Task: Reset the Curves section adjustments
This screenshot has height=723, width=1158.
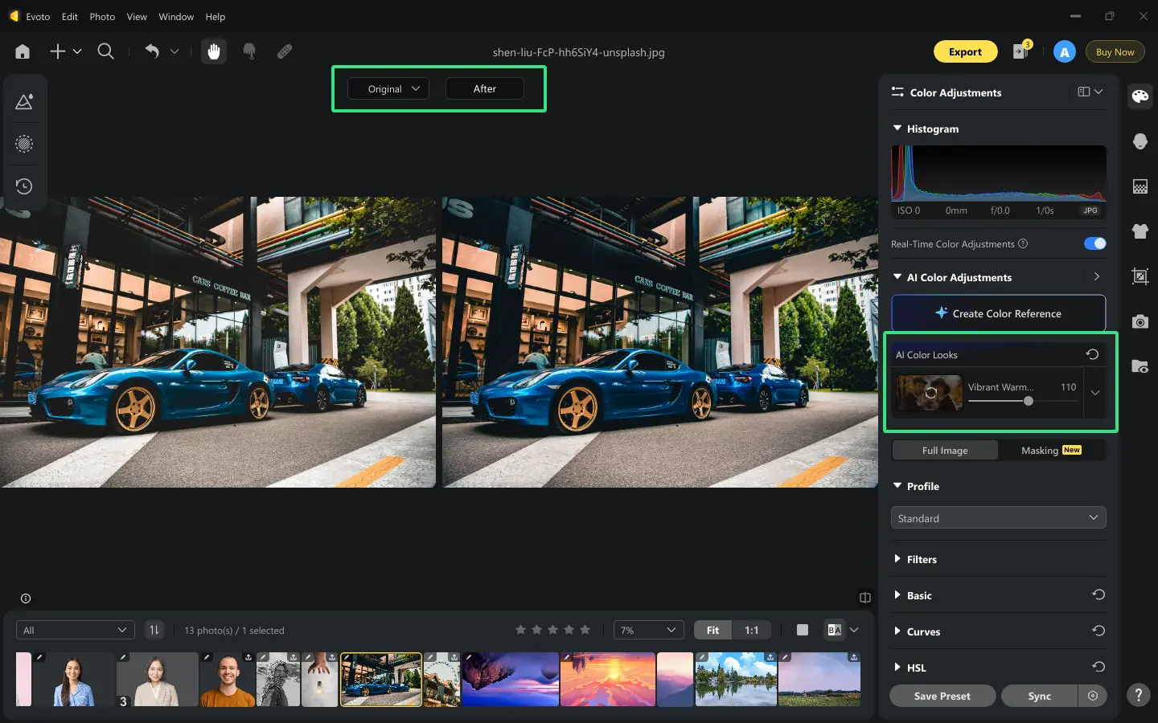Action: point(1098,631)
